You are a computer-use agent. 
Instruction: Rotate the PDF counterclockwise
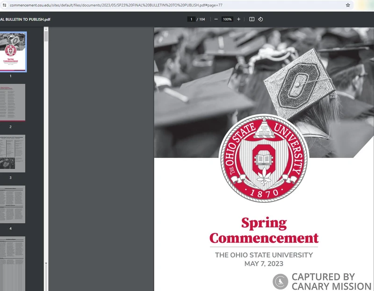(x=260, y=19)
